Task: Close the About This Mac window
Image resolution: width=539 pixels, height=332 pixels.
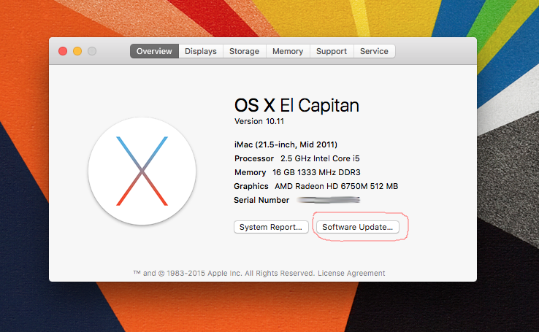Action: (63, 51)
